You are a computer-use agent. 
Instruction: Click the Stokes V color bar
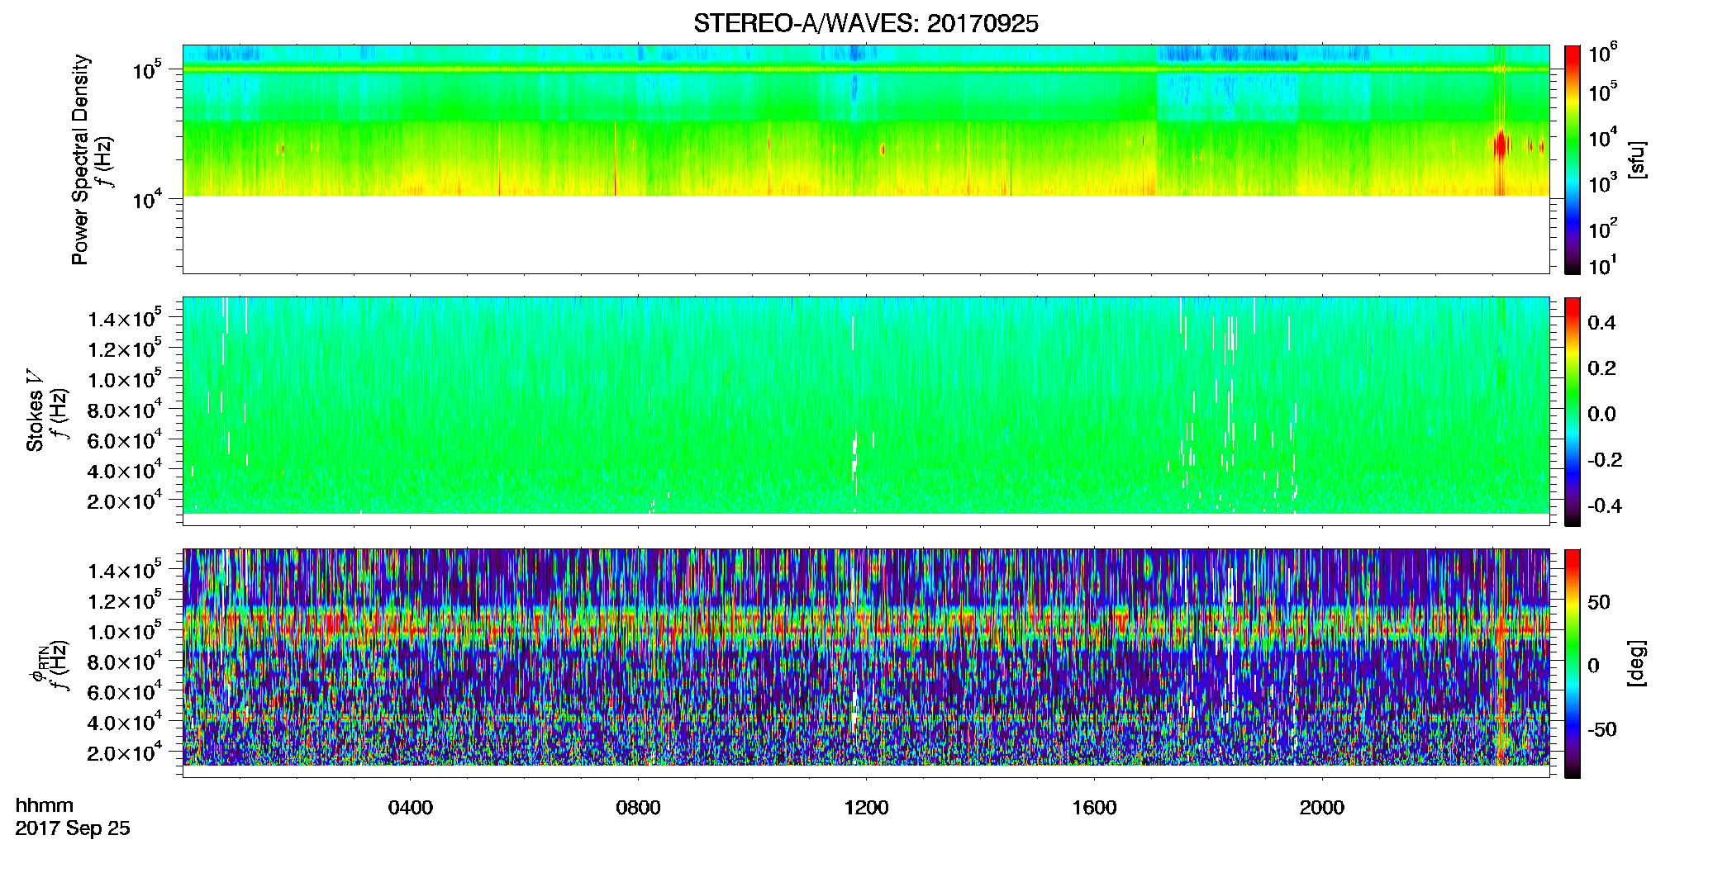pyautogui.click(x=1573, y=411)
